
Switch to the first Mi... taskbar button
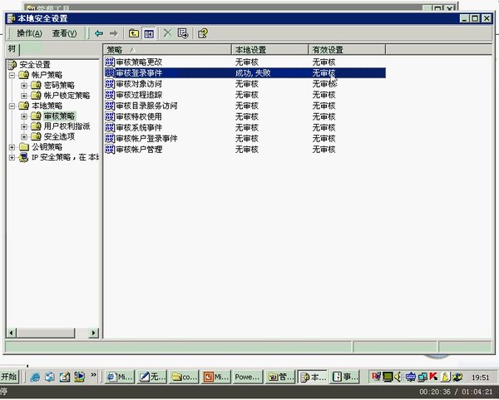pyautogui.click(x=120, y=377)
